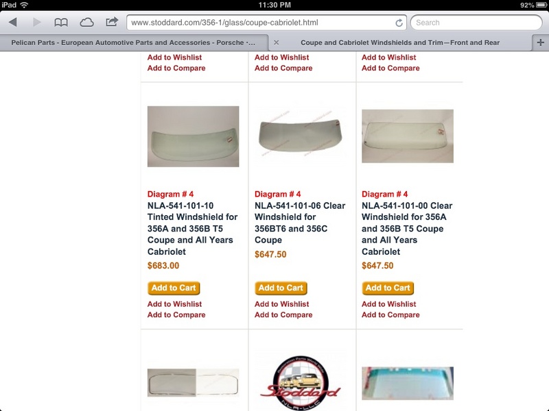
Task: Open NLA-541-101-06 Clear Windshield product title
Action: pos(300,223)
